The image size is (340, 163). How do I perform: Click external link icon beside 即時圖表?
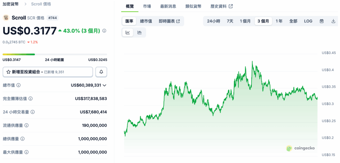[x=178, y=21]
